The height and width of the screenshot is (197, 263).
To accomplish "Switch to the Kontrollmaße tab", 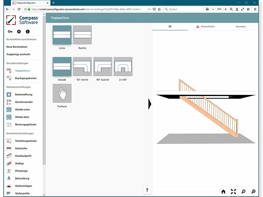I will coord(205,27).
